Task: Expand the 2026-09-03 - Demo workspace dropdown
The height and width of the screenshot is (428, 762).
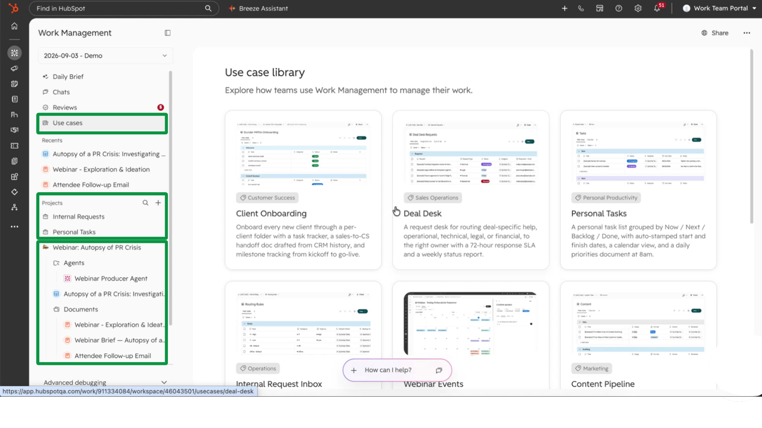Action: [x=106, y=56]
